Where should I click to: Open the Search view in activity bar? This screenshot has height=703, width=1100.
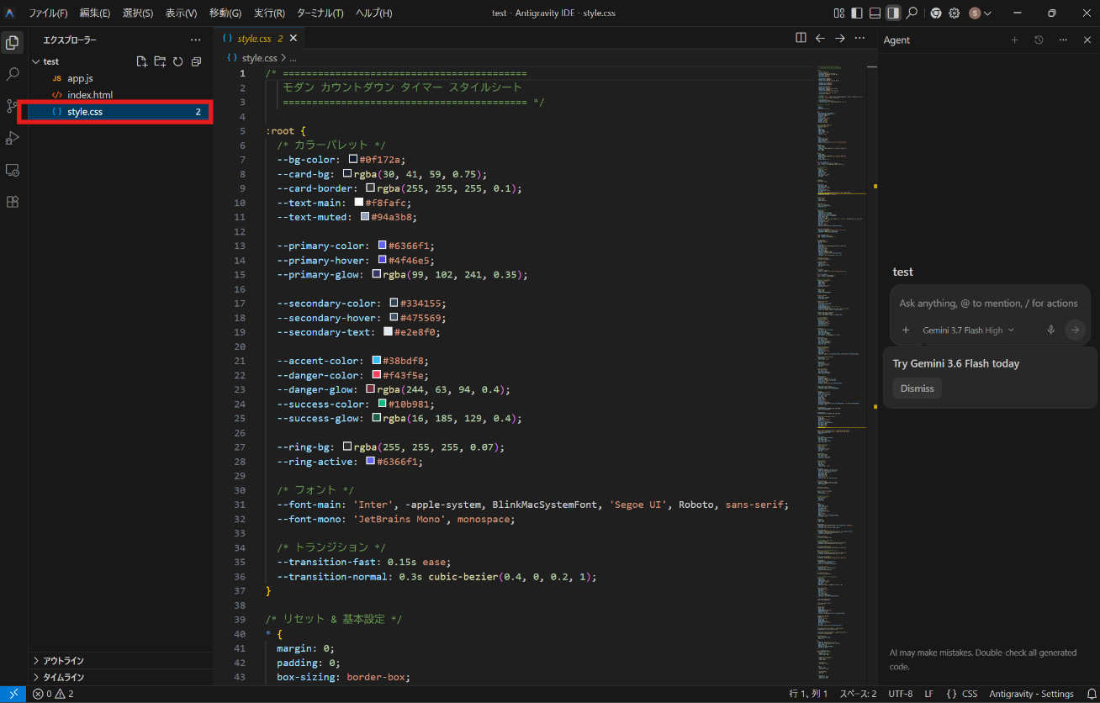pyautogui.click(x=13, y=74)
